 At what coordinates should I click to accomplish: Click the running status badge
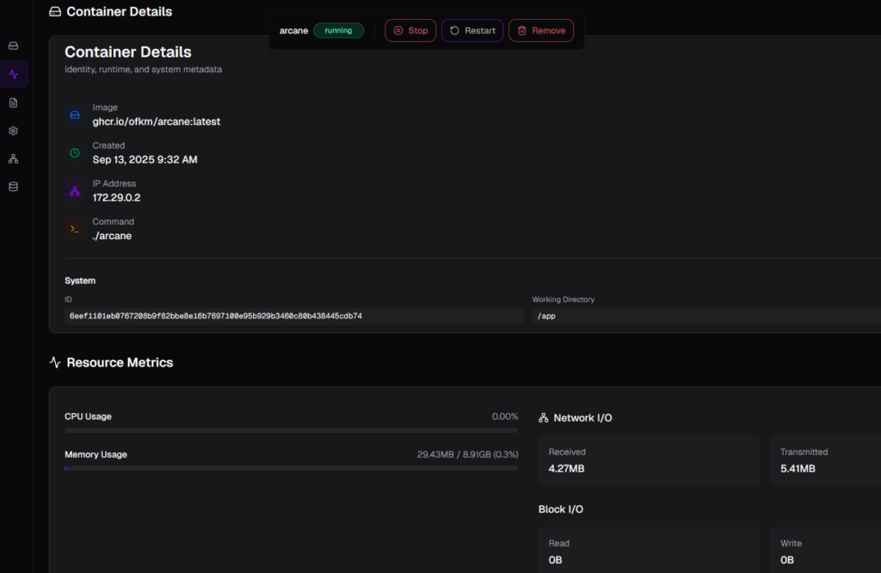[338, 30]
